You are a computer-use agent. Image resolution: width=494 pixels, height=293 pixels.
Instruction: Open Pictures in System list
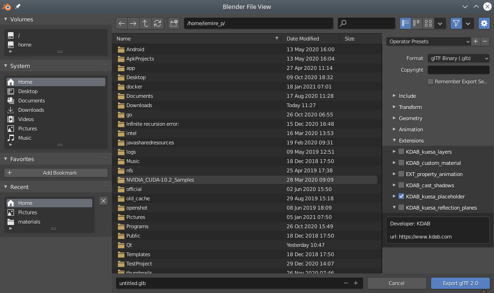[56, 129]
